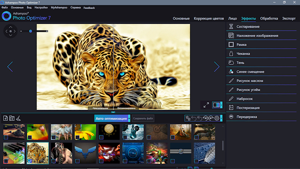Switch to the Лицо tab

tap(233, 18)
